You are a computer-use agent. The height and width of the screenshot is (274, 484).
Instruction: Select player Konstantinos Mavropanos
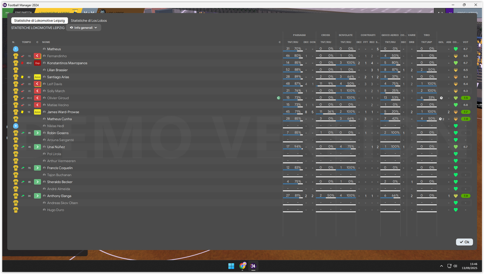tap(67, 63)
